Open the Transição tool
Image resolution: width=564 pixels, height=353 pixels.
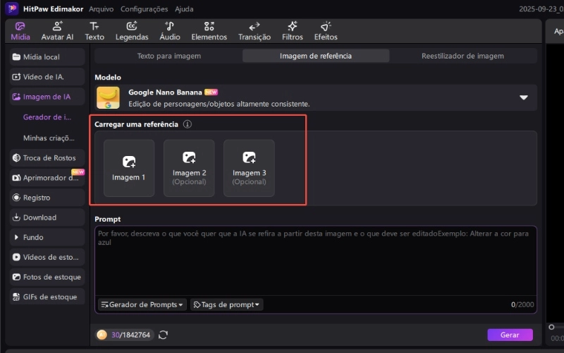click(x=255, y=31)
